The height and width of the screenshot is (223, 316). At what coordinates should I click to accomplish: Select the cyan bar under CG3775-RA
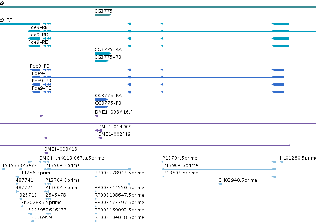coord(103,53)
